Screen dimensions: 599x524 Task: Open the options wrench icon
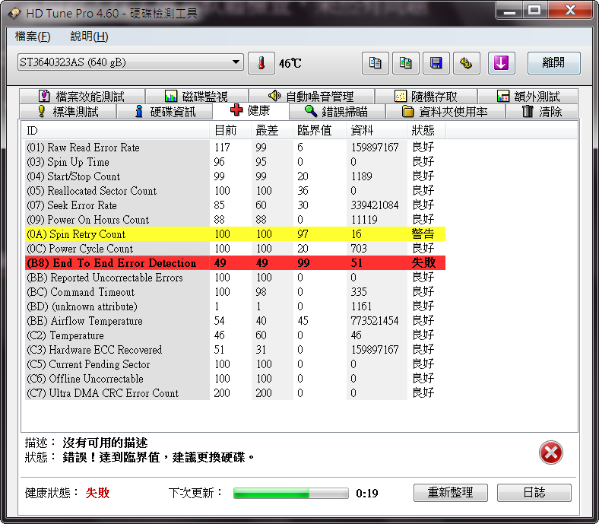[x=466, y=63]
